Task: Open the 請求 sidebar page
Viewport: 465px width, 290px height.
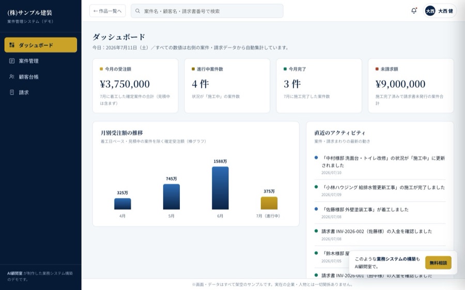Action: tap(41, 92)
